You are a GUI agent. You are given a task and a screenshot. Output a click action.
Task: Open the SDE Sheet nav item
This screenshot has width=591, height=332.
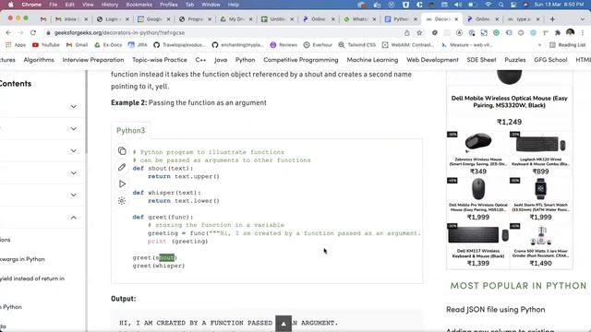click(481, 60)
